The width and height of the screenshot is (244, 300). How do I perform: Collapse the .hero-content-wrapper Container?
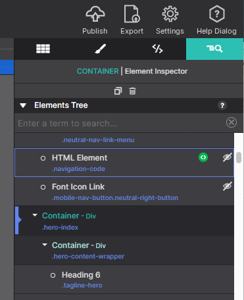click(x=45, y=245)
